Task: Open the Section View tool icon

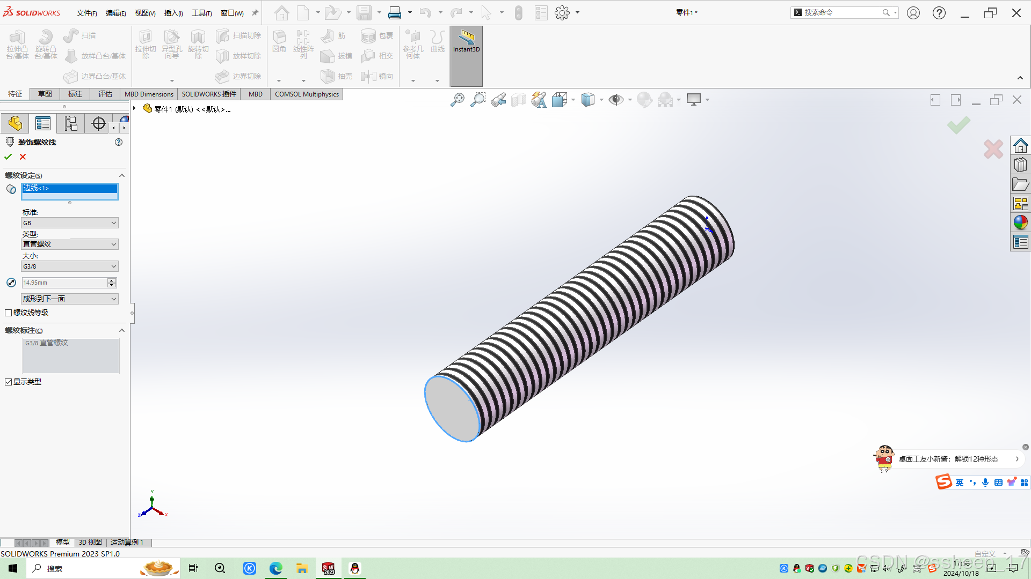Action: click(x=519, y=100)
